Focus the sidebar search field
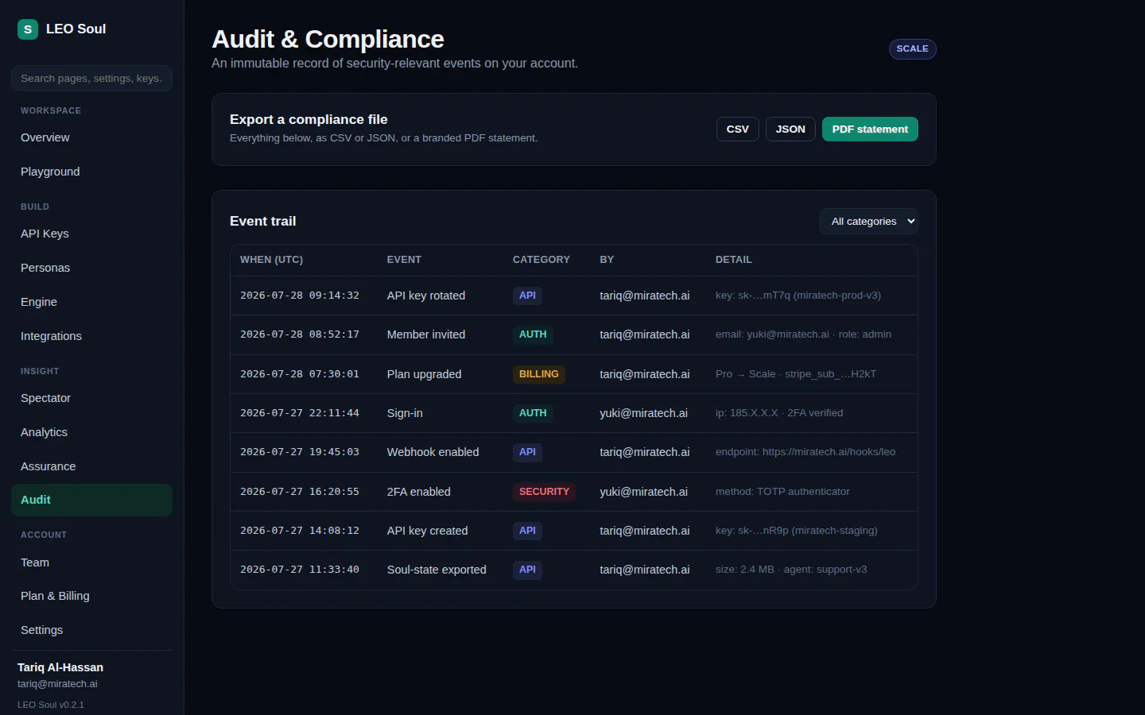Screen dimensions: 1145x715 click(91, 79)
